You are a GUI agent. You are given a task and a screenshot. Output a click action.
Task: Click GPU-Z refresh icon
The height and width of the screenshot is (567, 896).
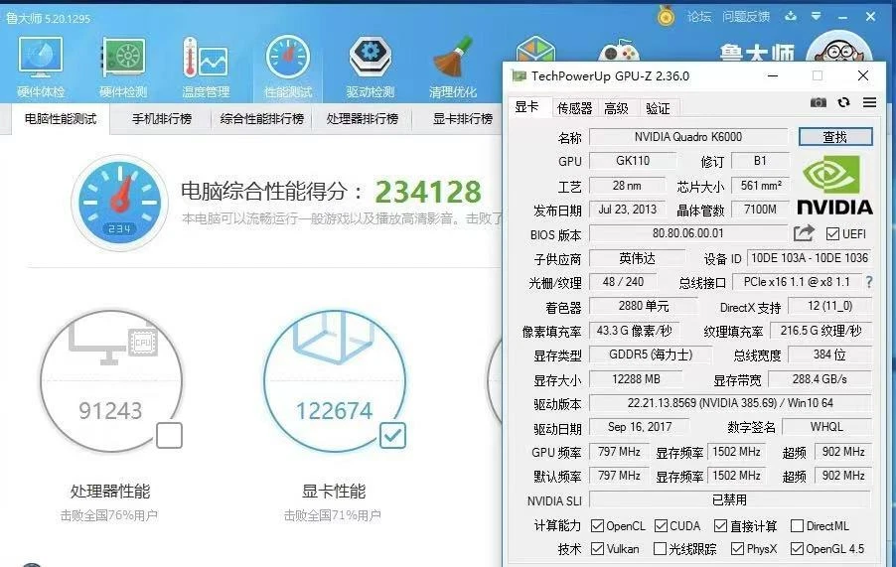[x=844, y=102]
